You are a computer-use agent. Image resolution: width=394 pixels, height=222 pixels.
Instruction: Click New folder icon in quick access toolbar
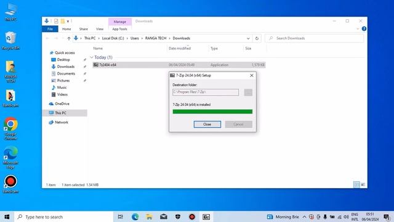coord(63,21)
